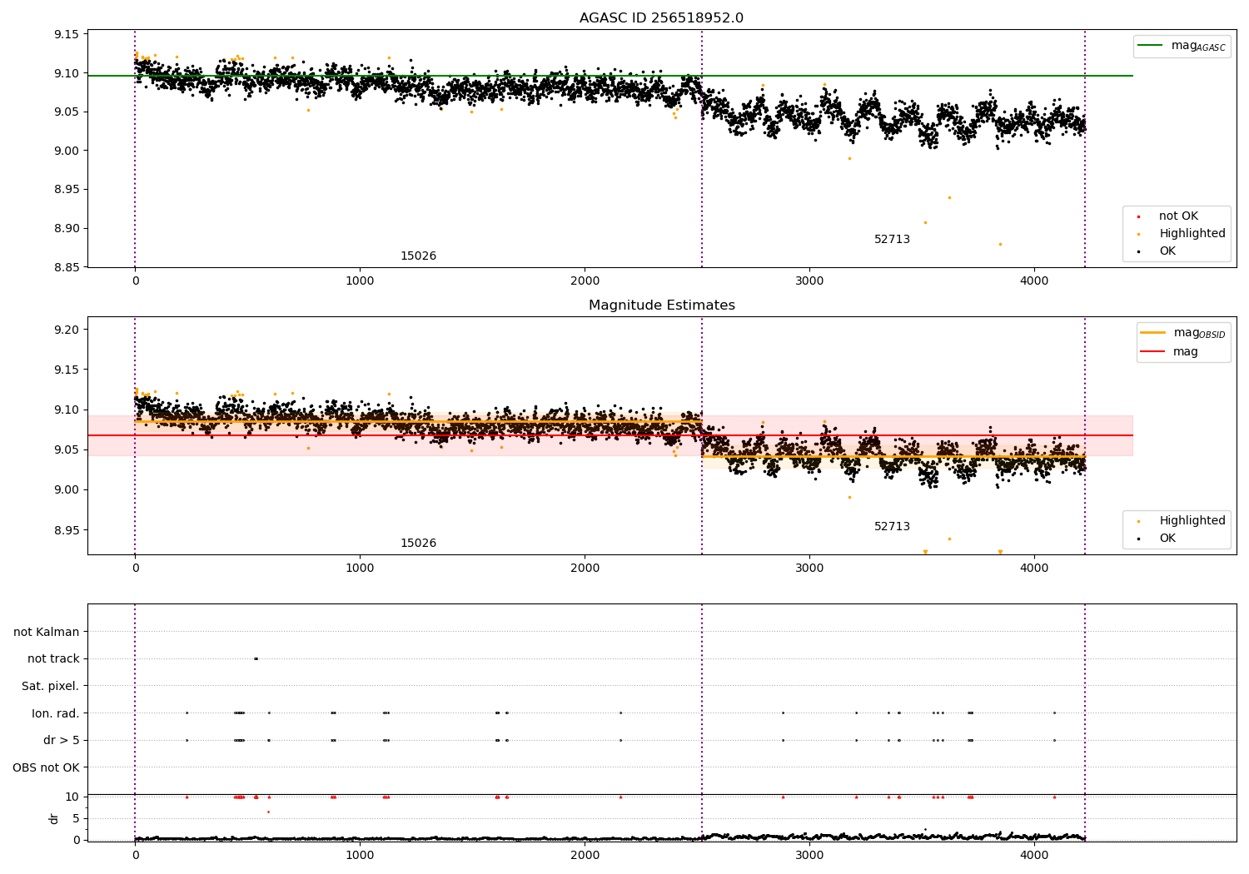Click the orange mag OBSID line sample in legend
Screen dimensions: 1249x874
pyautogui.click(x=1152, y=333)
